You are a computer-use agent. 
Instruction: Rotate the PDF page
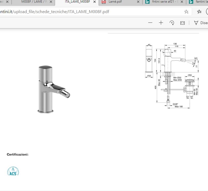(x=172, y=23)
